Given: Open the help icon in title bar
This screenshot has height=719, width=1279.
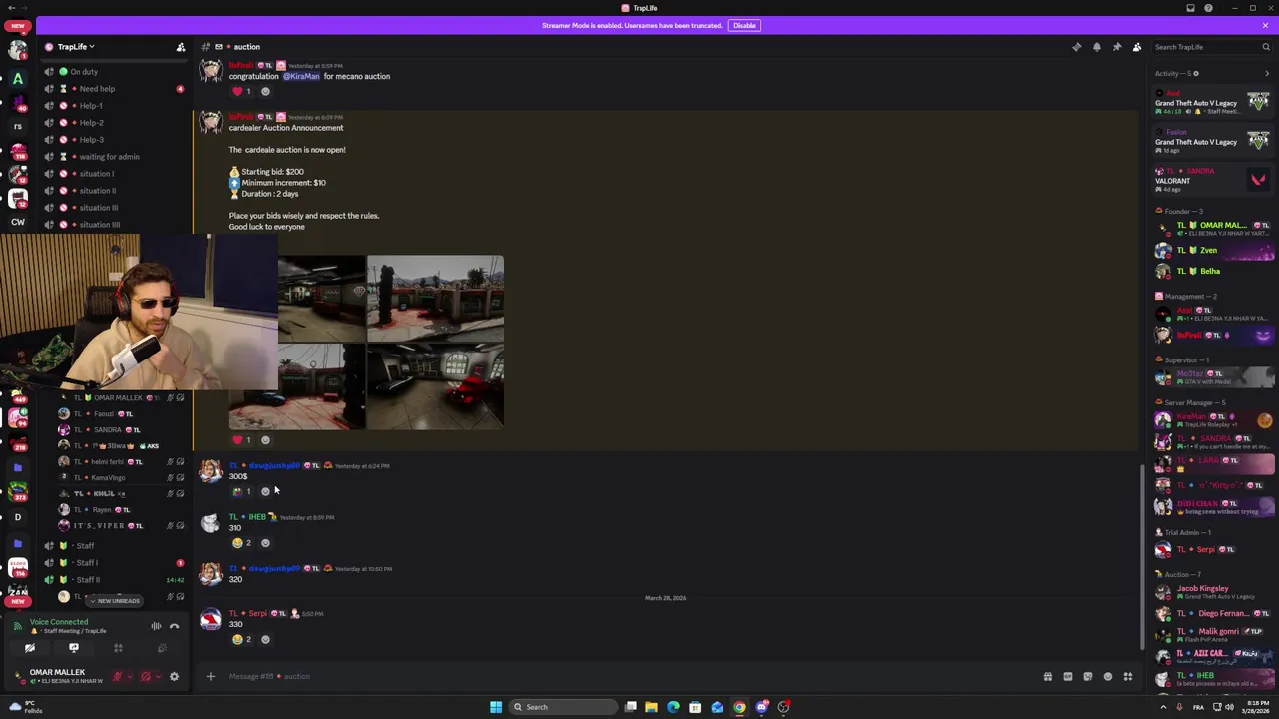Looking at the screenshot, I should coord(1208,8).
